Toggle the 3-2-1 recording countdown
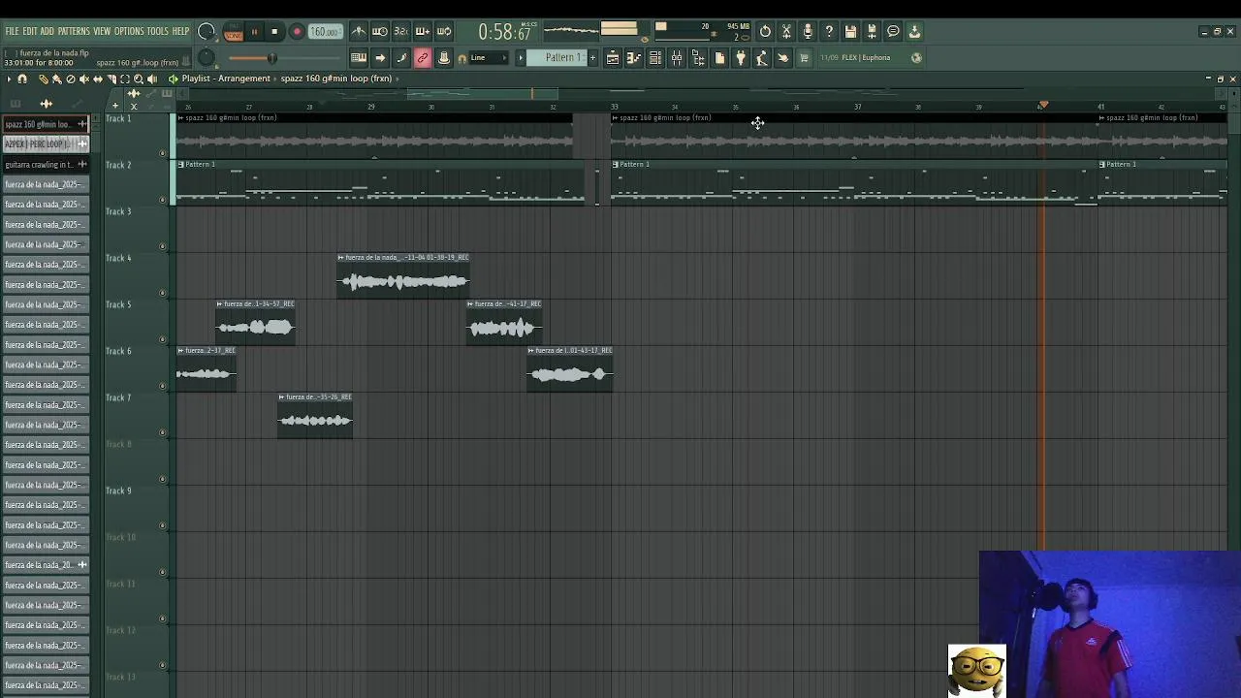Viewport: 1241px width, 698px height. [401, 32]
